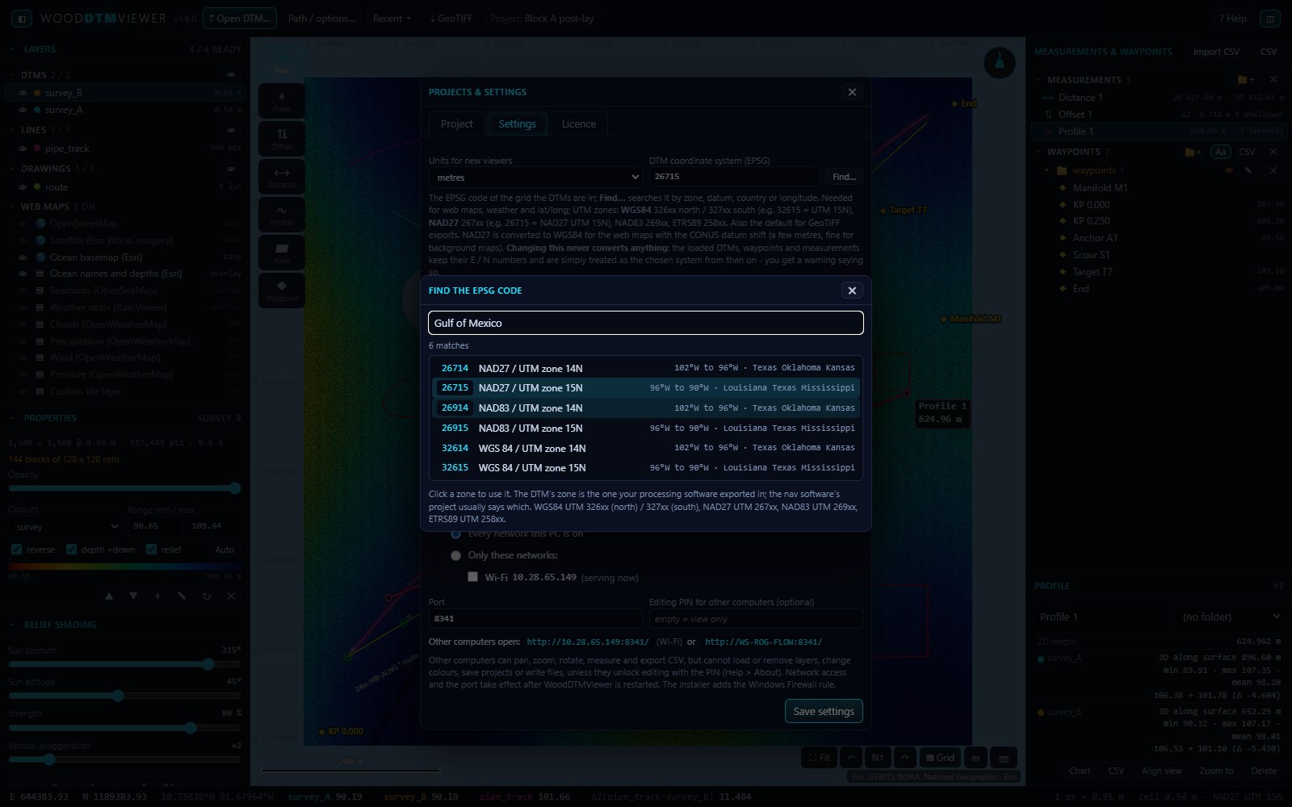Toggle visibility of the survey_B layer
The height and width of the screenshot is (807, 1292).
23,93
